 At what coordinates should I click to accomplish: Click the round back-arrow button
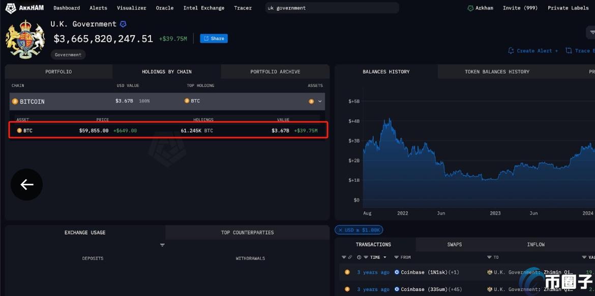(26, 185)
